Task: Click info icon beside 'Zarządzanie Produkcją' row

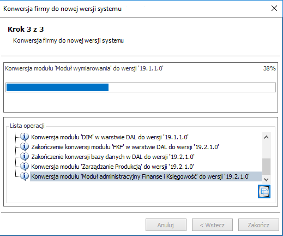Action: [x=25, y=166]
